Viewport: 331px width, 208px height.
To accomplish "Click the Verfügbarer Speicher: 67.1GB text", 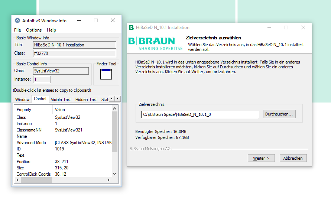I will 162,137.
